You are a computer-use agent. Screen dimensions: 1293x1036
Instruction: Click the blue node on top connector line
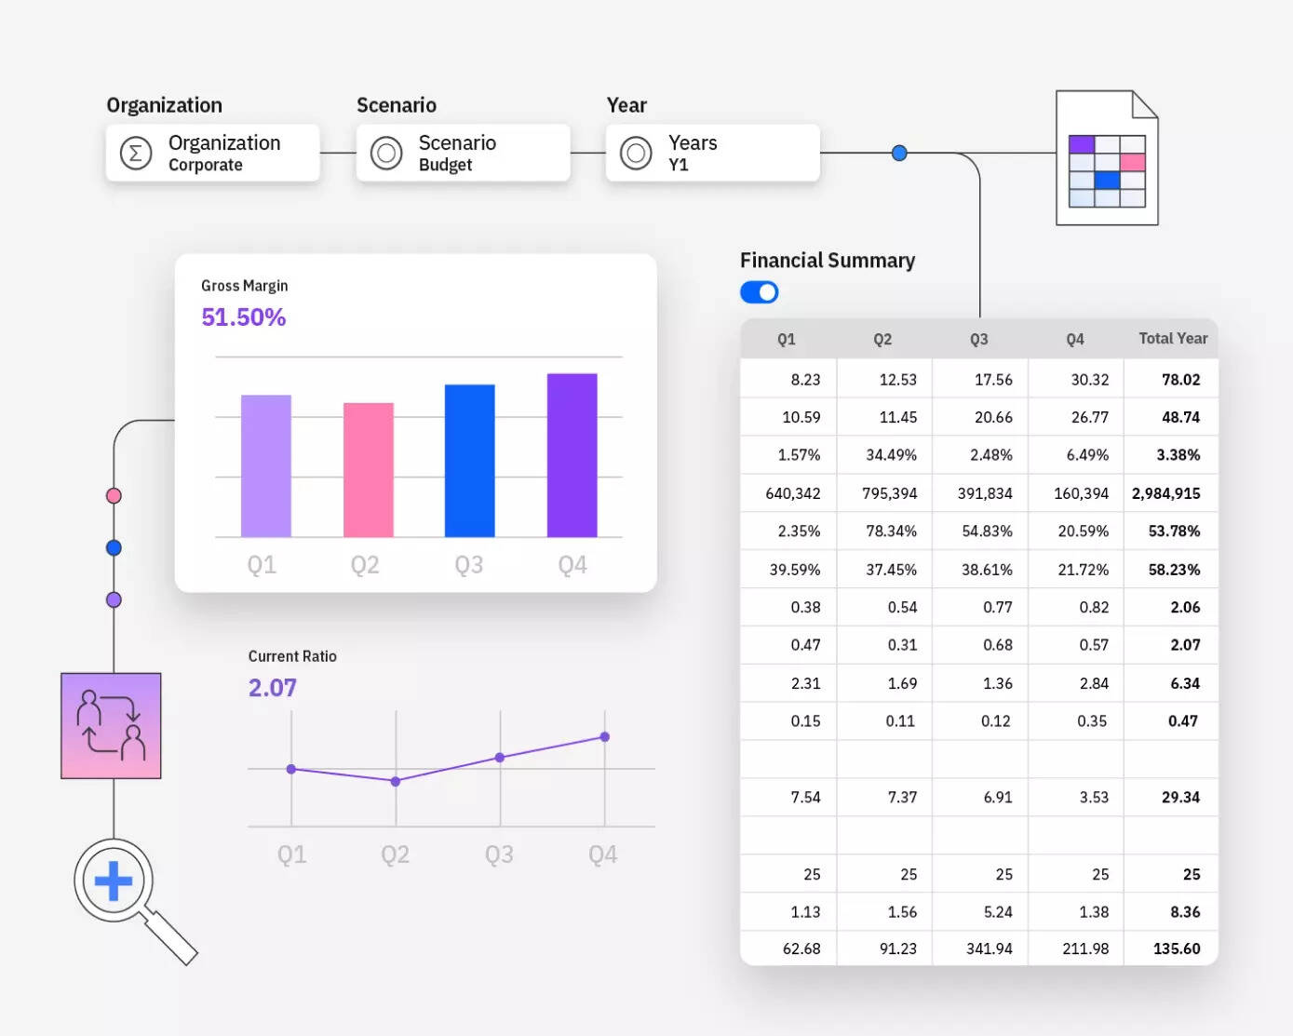pyautogui.click(x=899, y=153)
